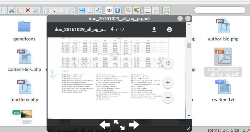The image size is (250, 132).
Task: Click the Select none icon
Action: tap(90, 11)
